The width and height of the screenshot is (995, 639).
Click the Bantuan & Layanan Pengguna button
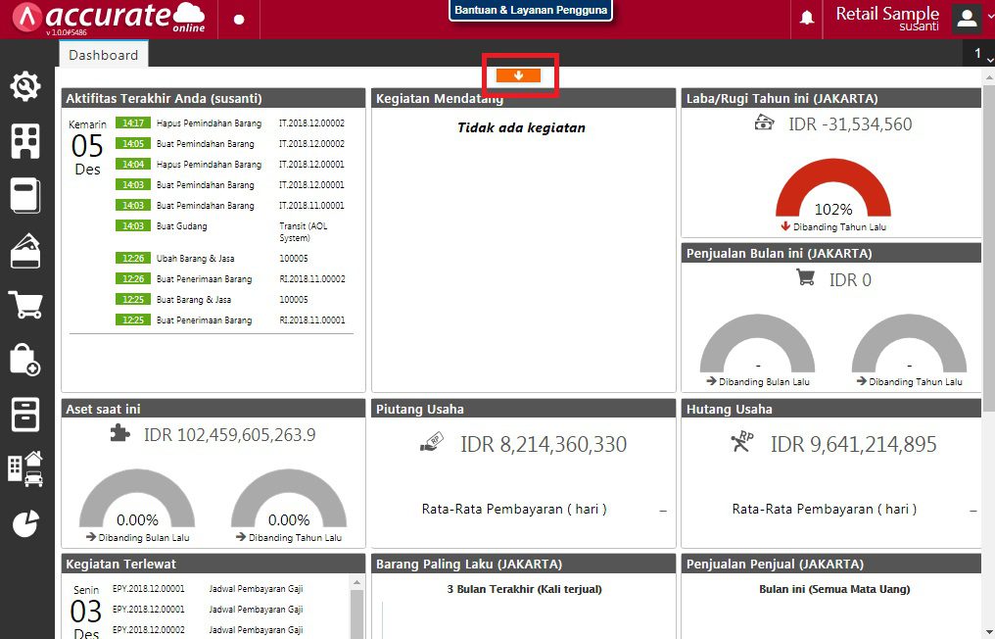pos(530,10)
